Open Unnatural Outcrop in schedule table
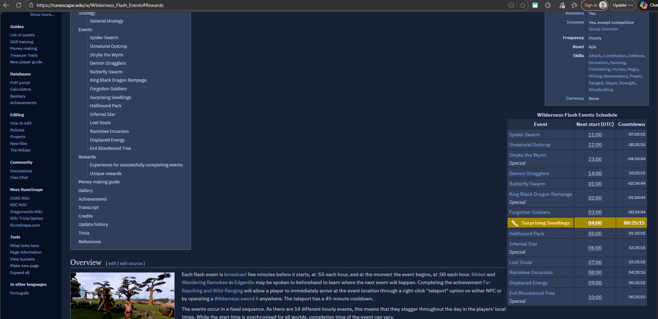The height and width of the screenshot is (319, 658). 530,145
